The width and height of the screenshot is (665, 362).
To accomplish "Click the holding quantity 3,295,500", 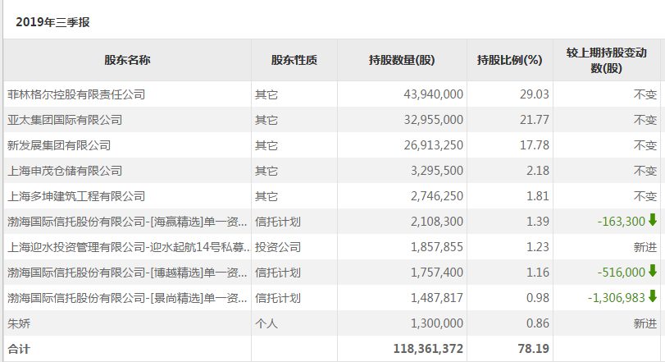I will click(x=437, y=171).
